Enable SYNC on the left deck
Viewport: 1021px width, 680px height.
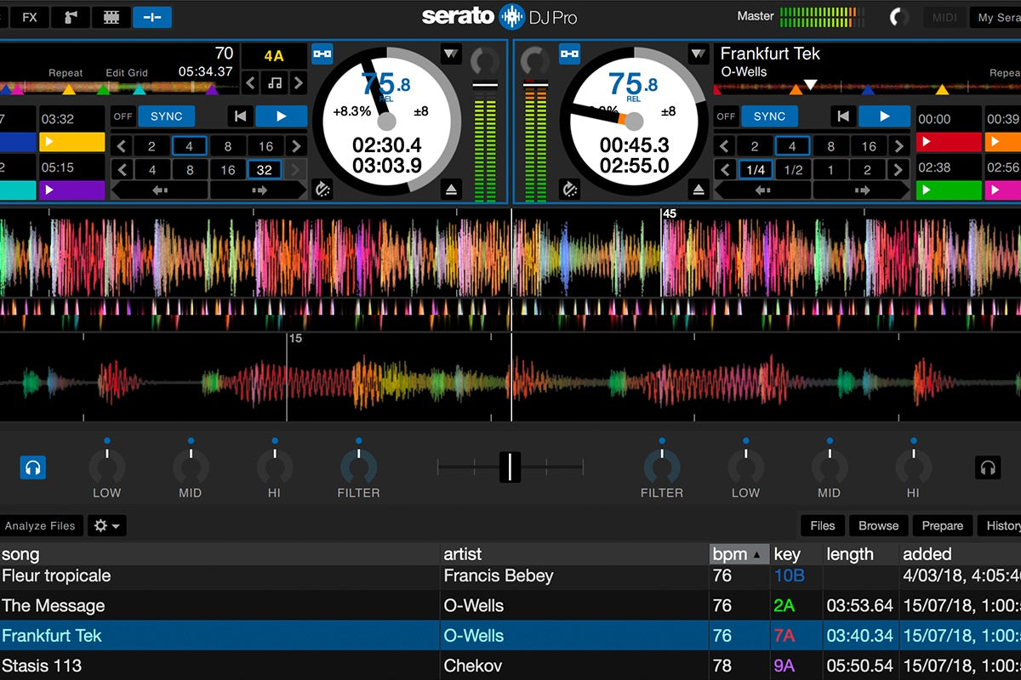pos(166,116)
